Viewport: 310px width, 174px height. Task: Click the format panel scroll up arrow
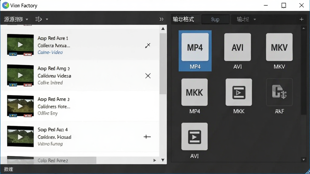click(303, 28)
